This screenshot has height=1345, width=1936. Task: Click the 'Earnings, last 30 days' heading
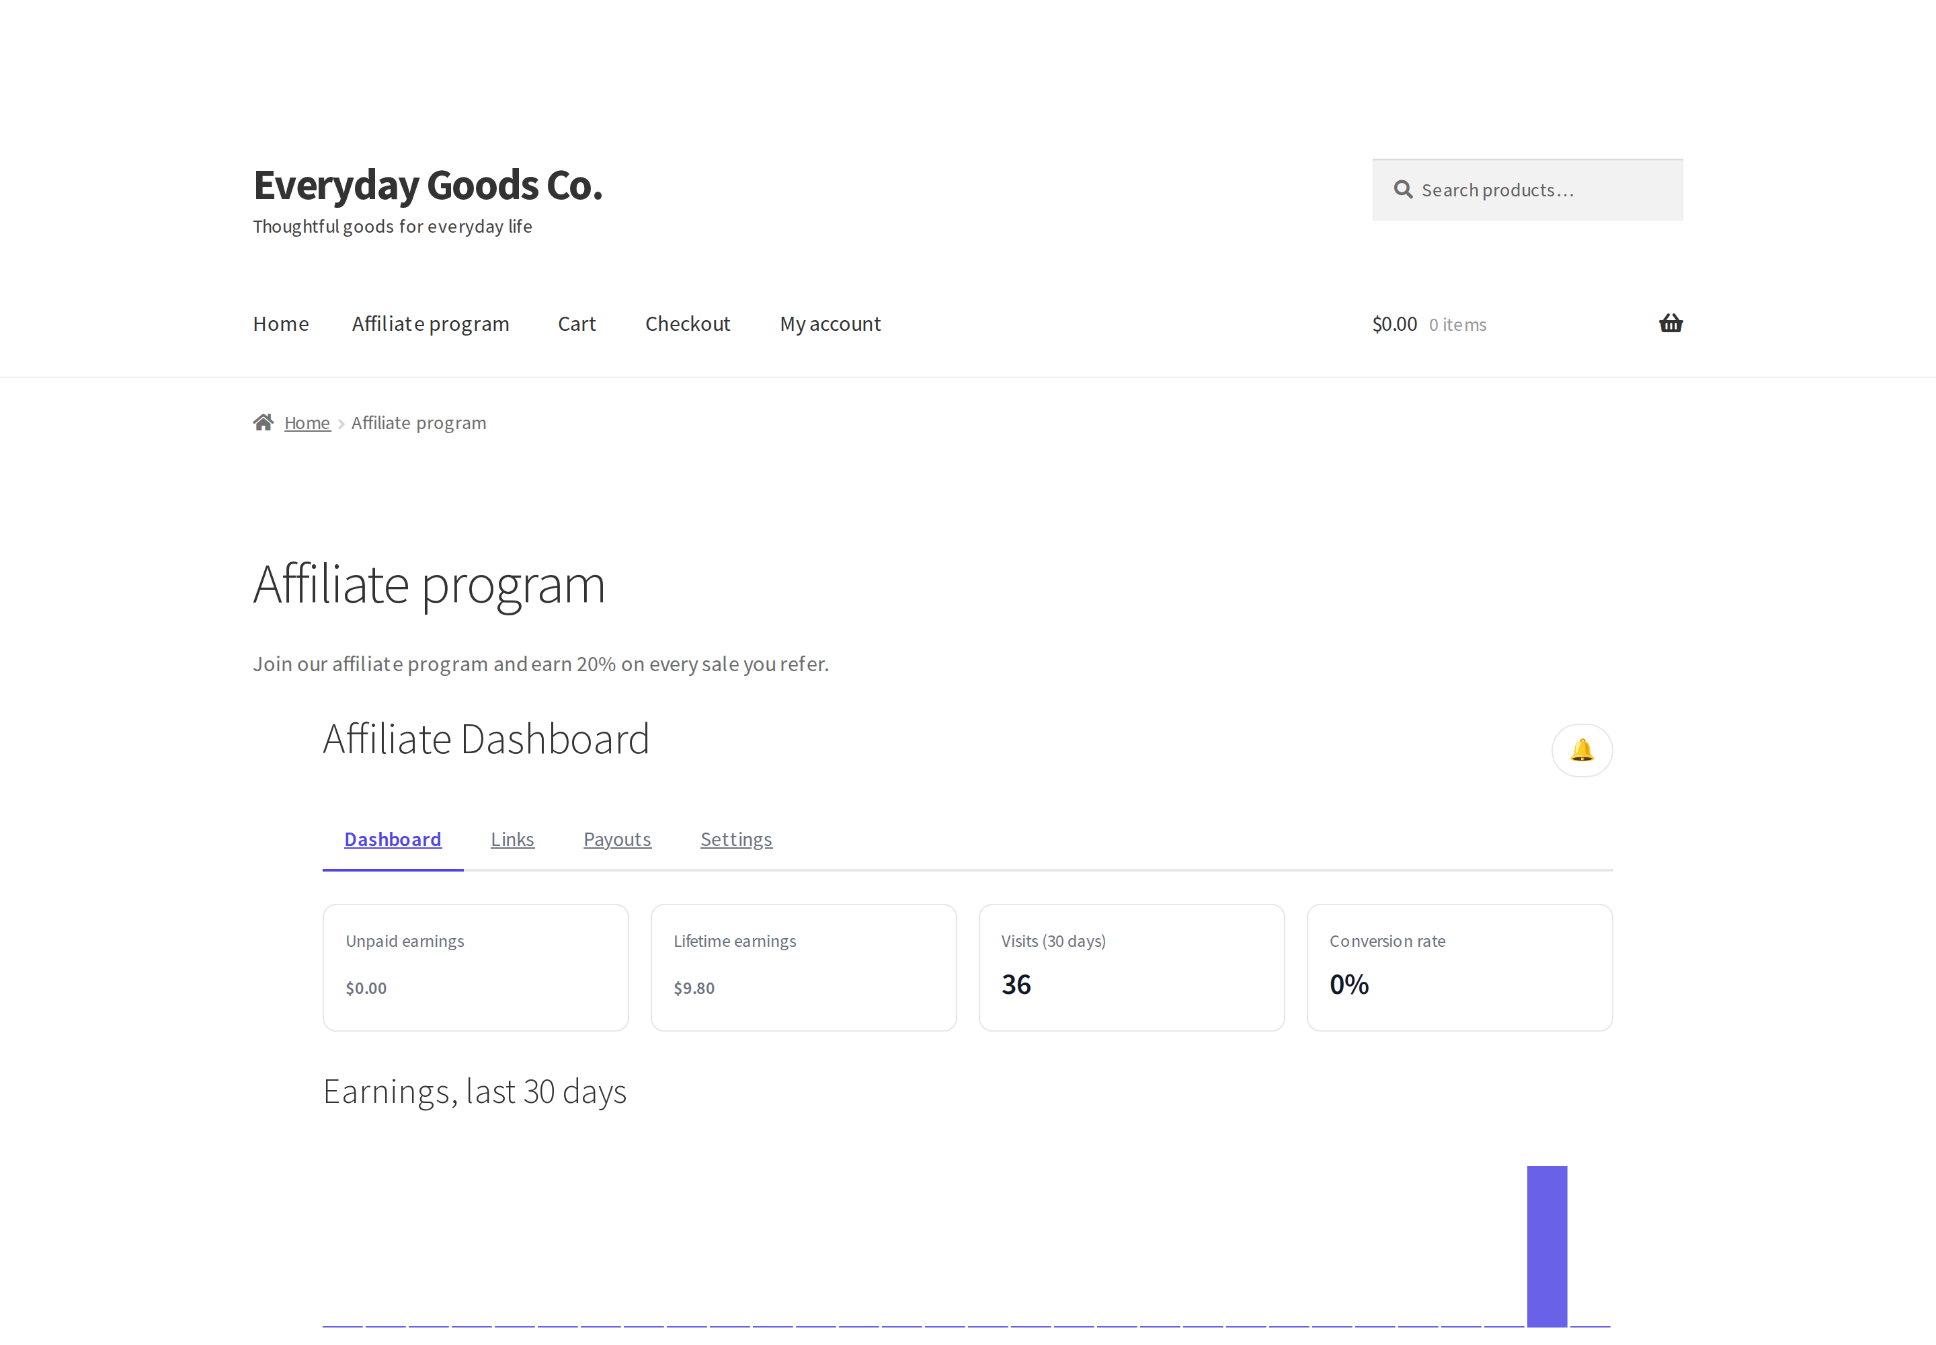475,1091
